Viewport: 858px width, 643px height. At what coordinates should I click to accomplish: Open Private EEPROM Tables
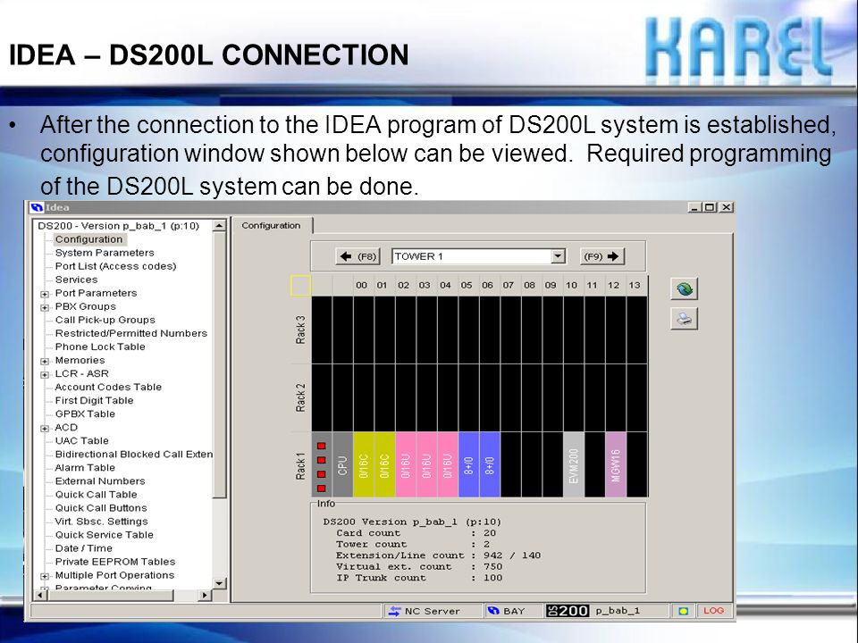[x=115, y=562]
